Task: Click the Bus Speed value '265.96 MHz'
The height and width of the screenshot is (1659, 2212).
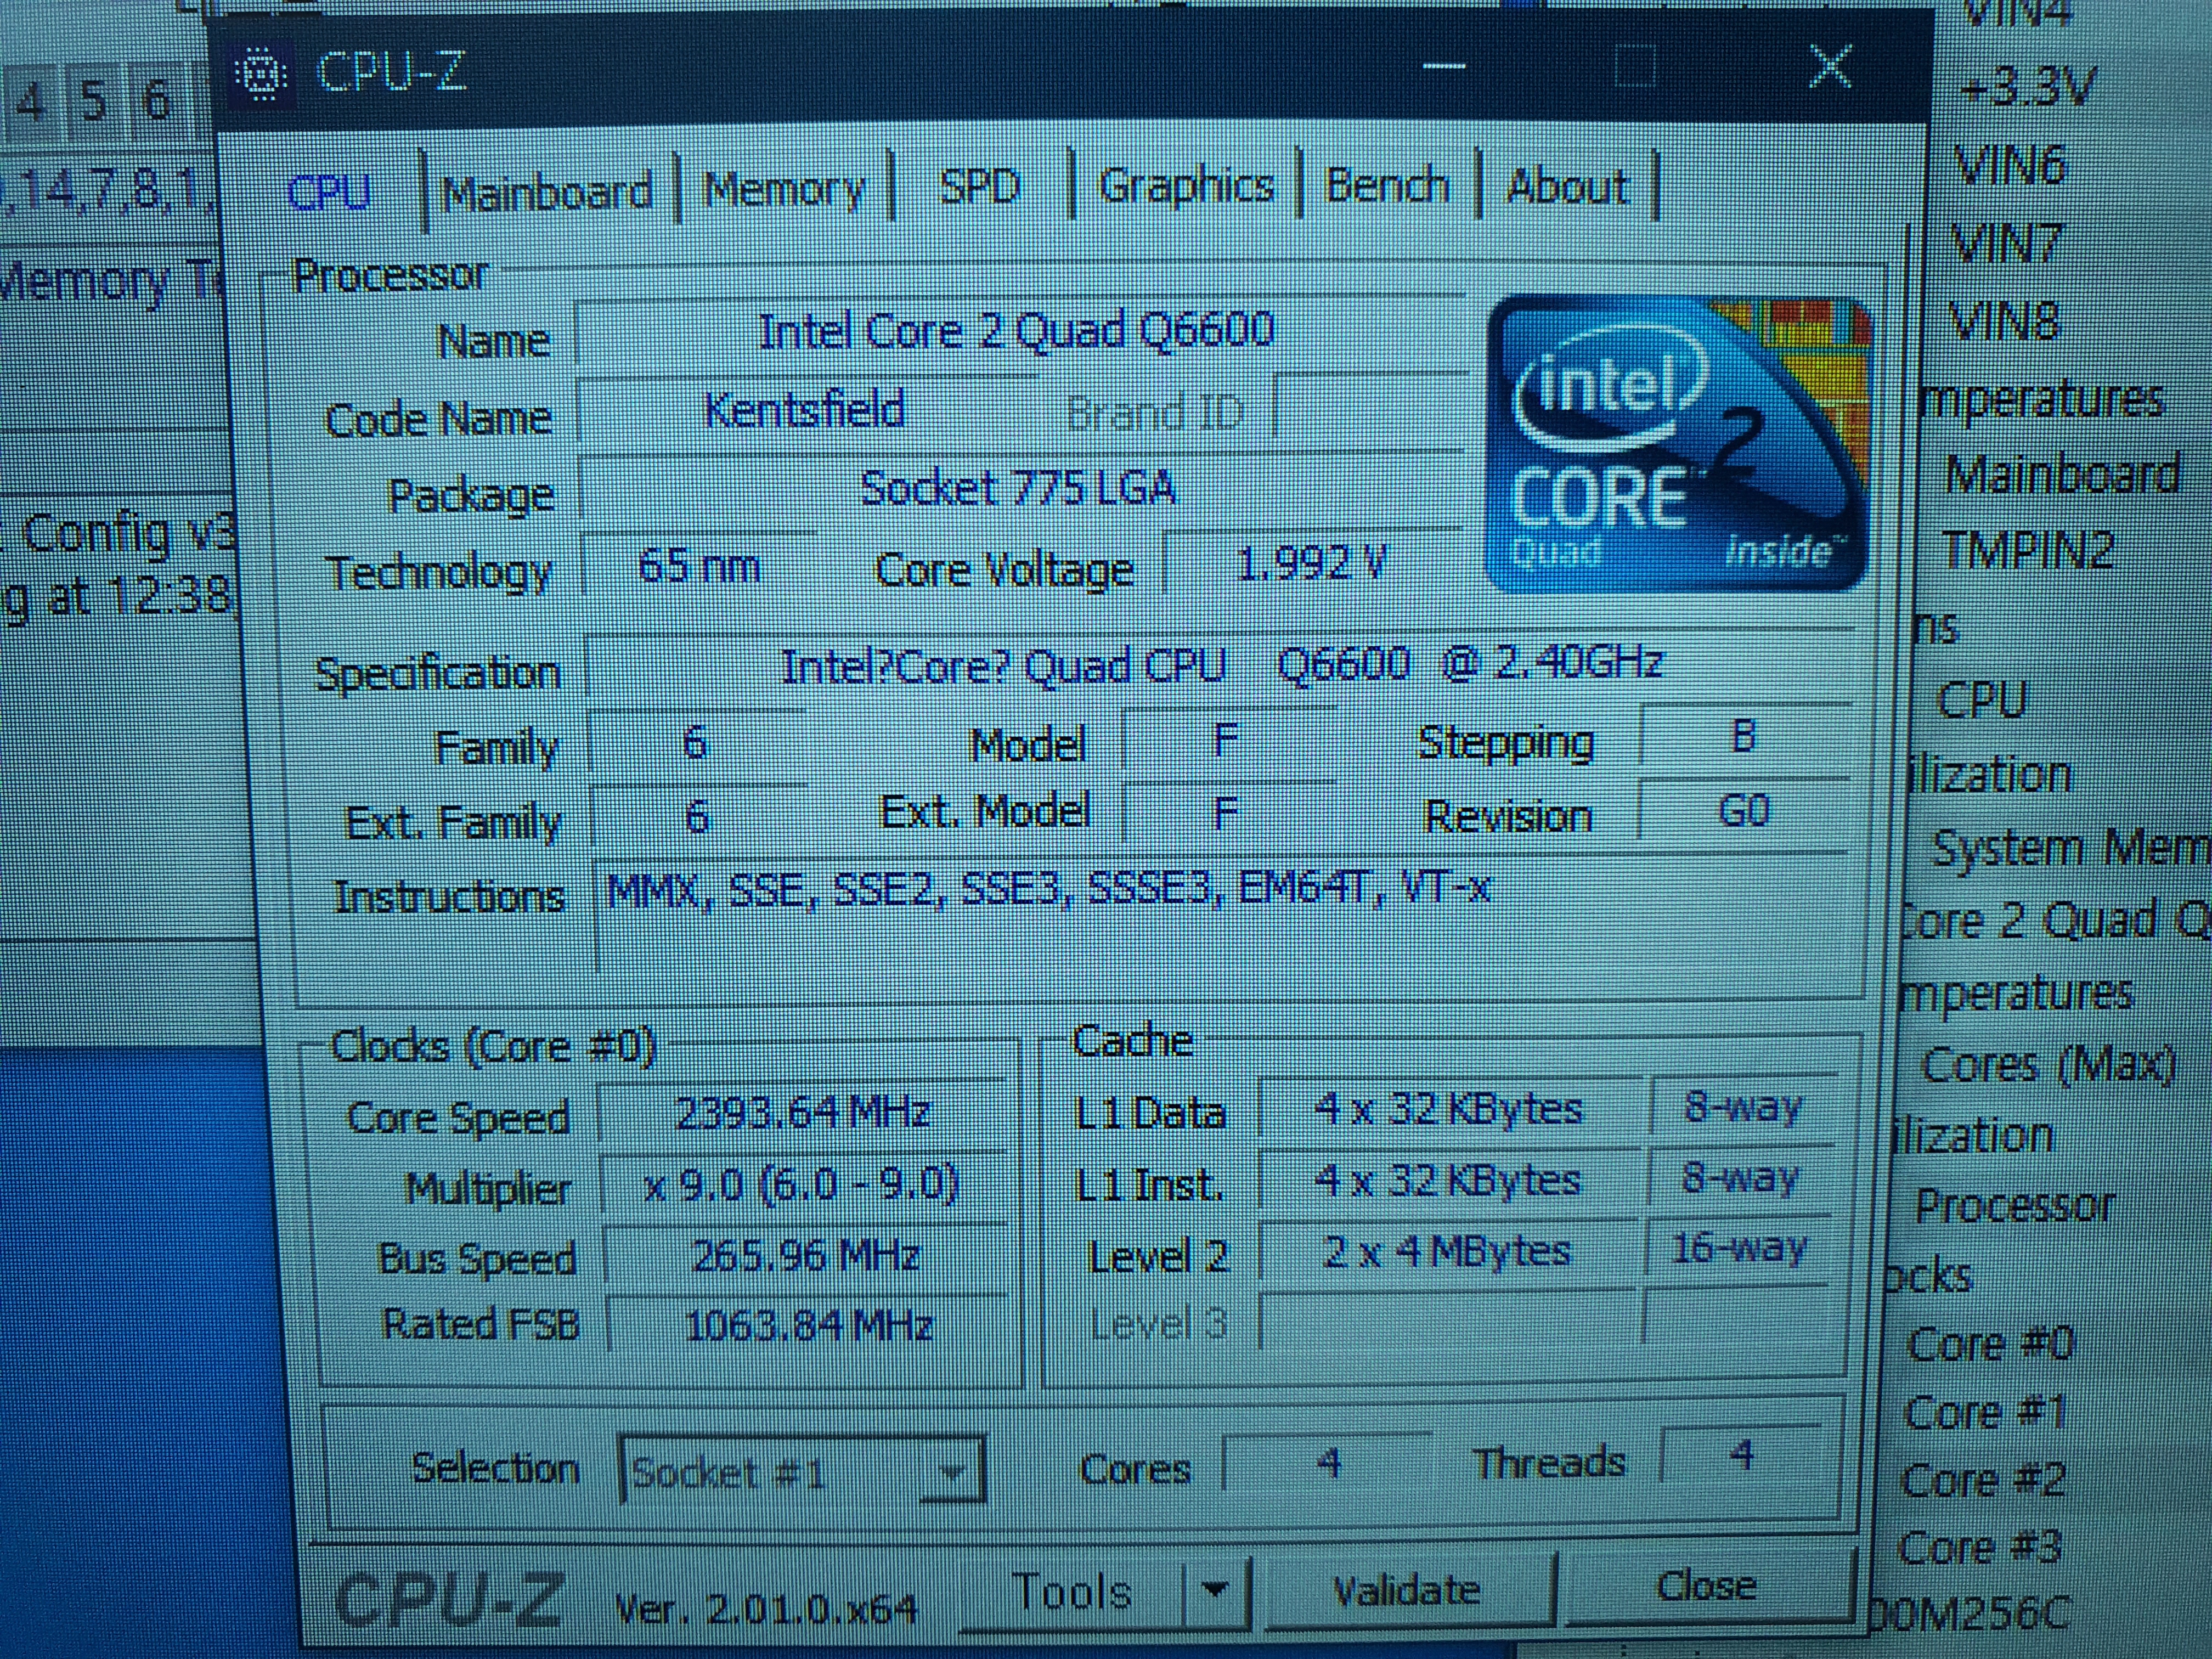Action: (x=805, y=1255)
